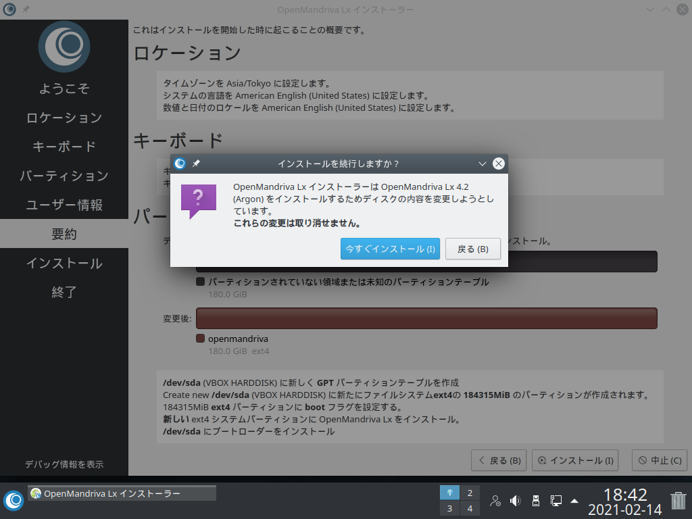This screenshot has height=519, width=692.
Task: Click the bottom インストール (I) button
Action: [x=575, y=460]
